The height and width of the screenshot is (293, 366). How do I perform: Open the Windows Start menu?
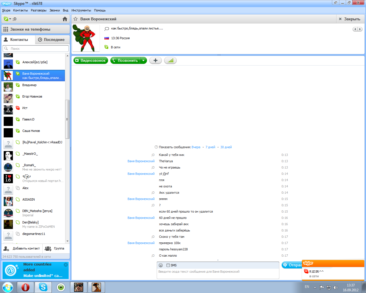[x=8, y=287]
